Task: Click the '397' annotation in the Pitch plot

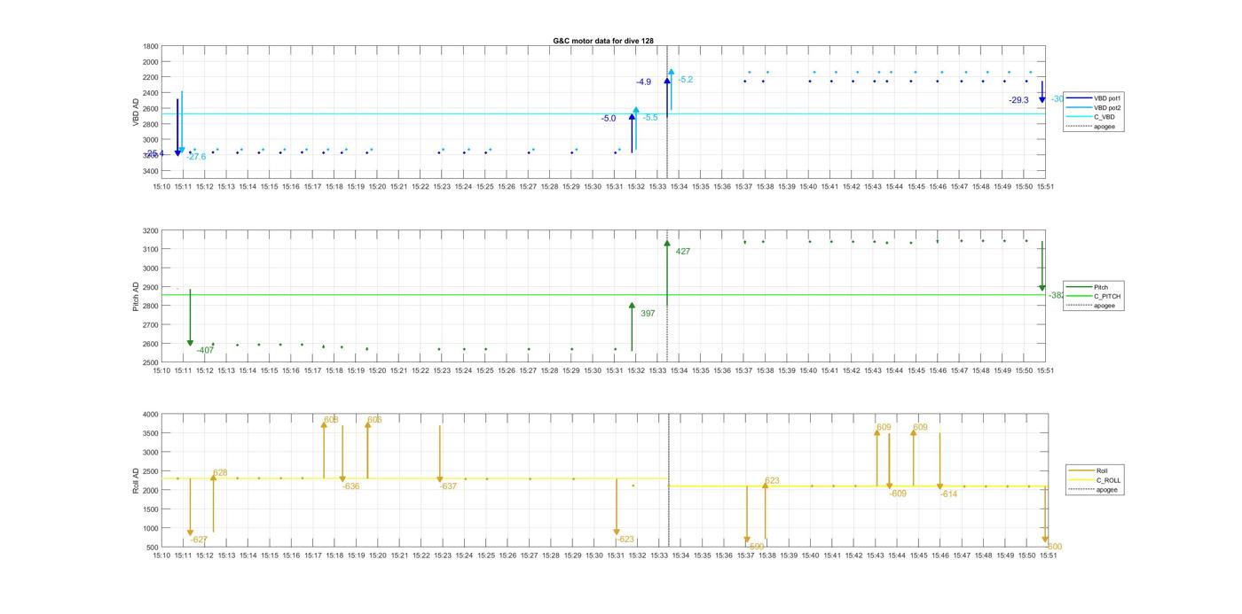Action: 648,313
